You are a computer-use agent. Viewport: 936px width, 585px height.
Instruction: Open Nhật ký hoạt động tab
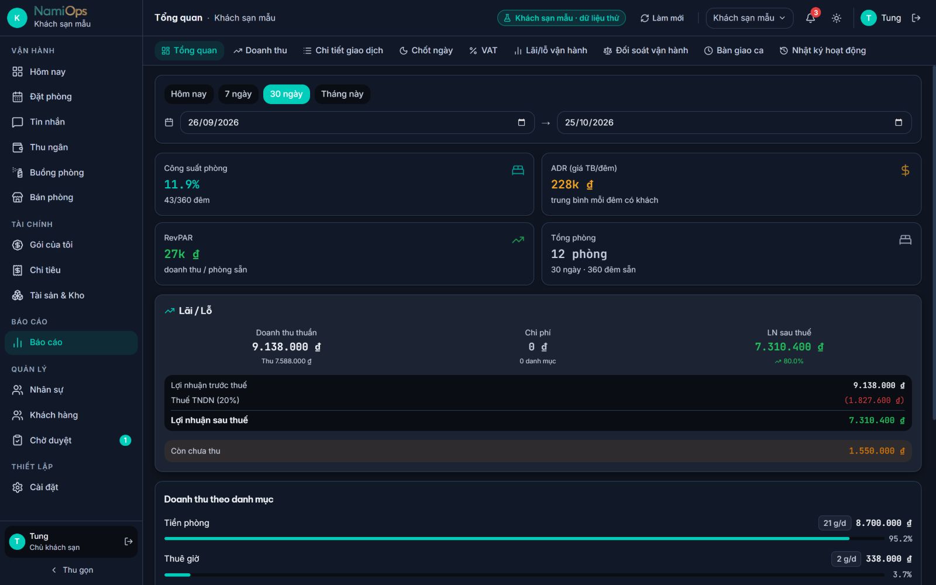[823, 51]
